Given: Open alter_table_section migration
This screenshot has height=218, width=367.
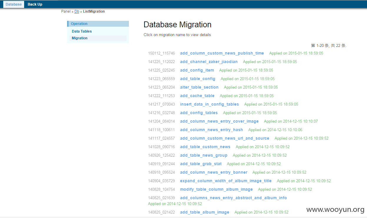Looking at the screenshot, I should pos(199,87).
